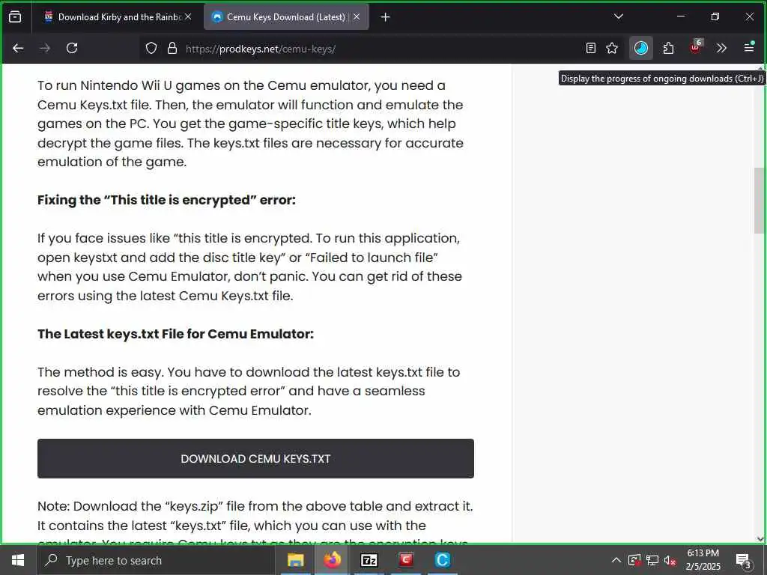767x575 pixels.
Task: Reload the current page
Action: 72,48
